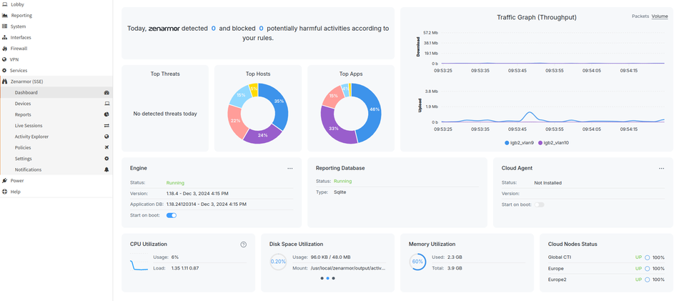Open the Dashboard gauge icon in sidebar
Viewport: 679px width, 301px height.
pyautogui.click(x=106, y=93)
